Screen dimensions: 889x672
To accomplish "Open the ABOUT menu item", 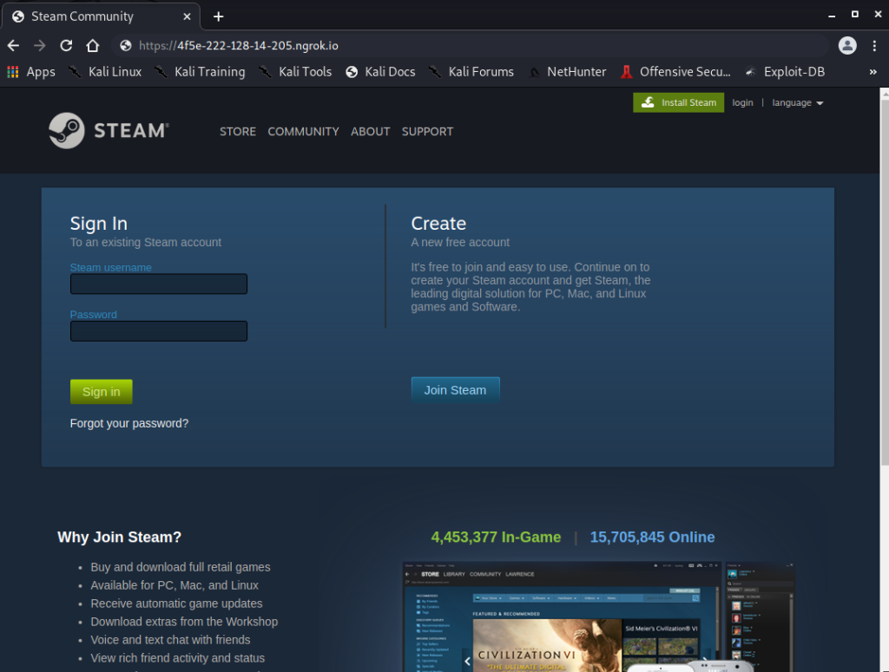I will (x=370, y=131).
